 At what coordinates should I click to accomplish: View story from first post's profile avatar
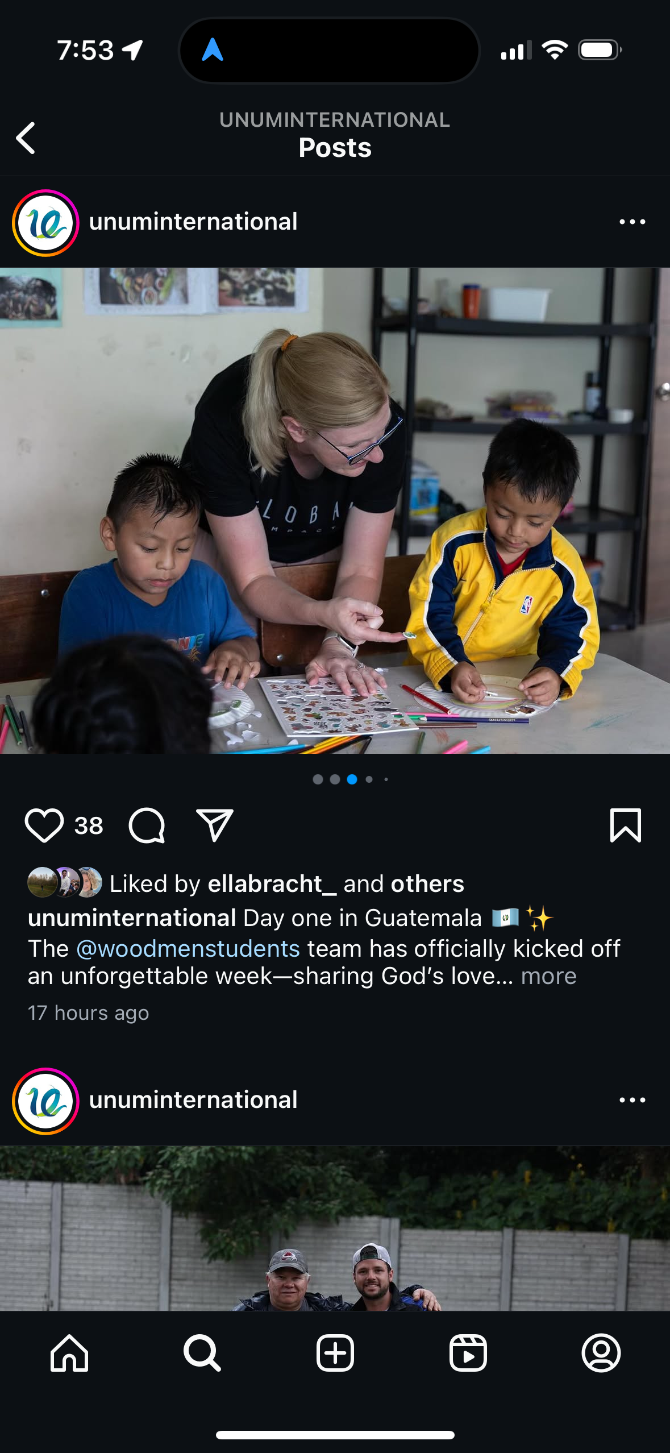click(x=45, y=223)
